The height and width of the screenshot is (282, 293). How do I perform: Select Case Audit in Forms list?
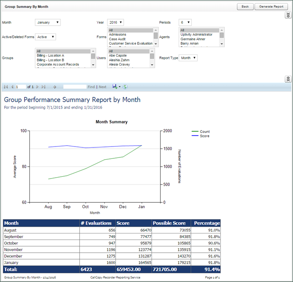pos(118,39)
